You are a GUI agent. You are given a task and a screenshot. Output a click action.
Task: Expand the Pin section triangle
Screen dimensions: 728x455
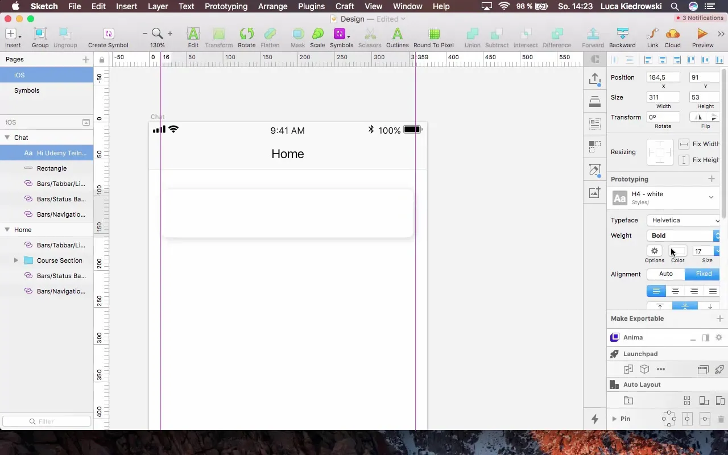tap(614, 419)
